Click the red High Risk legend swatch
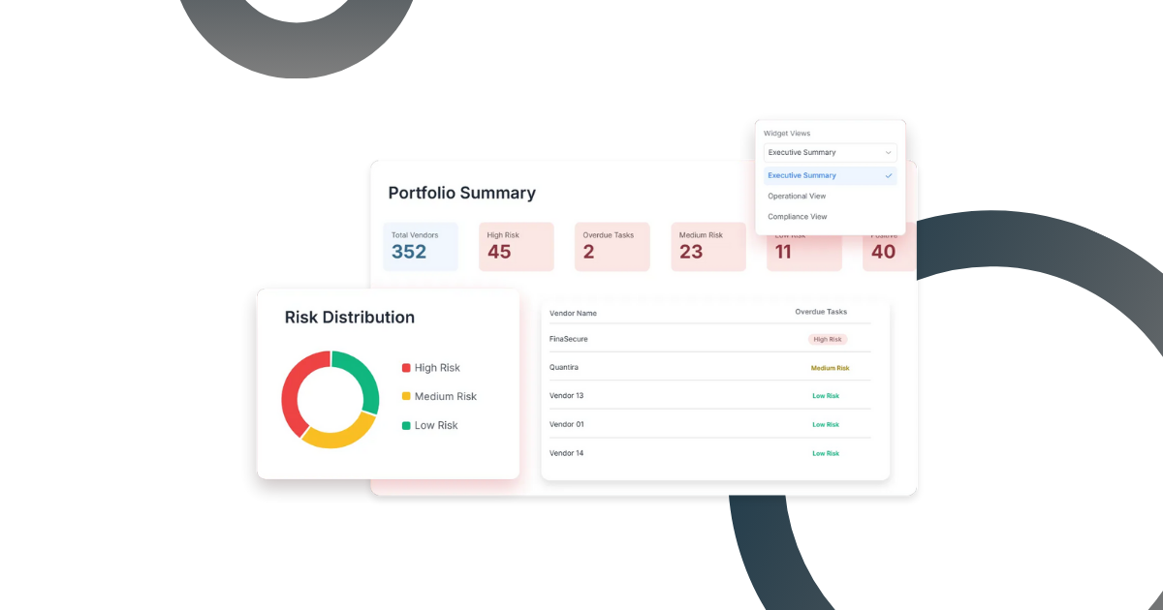 pyautogui.click(x=406, y=368)
